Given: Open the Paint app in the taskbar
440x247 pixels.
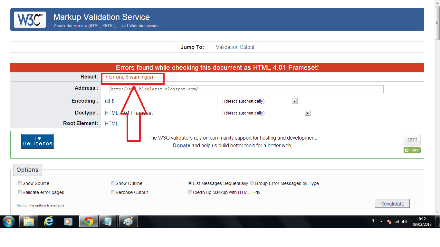Looking at the screenshot, I should pos(128,221).
